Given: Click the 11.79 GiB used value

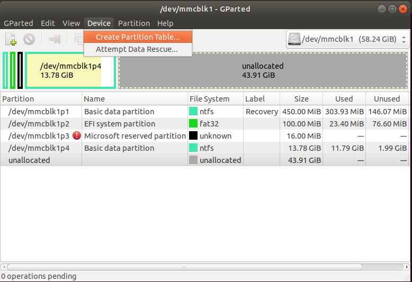Looking at the screenshot, I should pos(347,148).
